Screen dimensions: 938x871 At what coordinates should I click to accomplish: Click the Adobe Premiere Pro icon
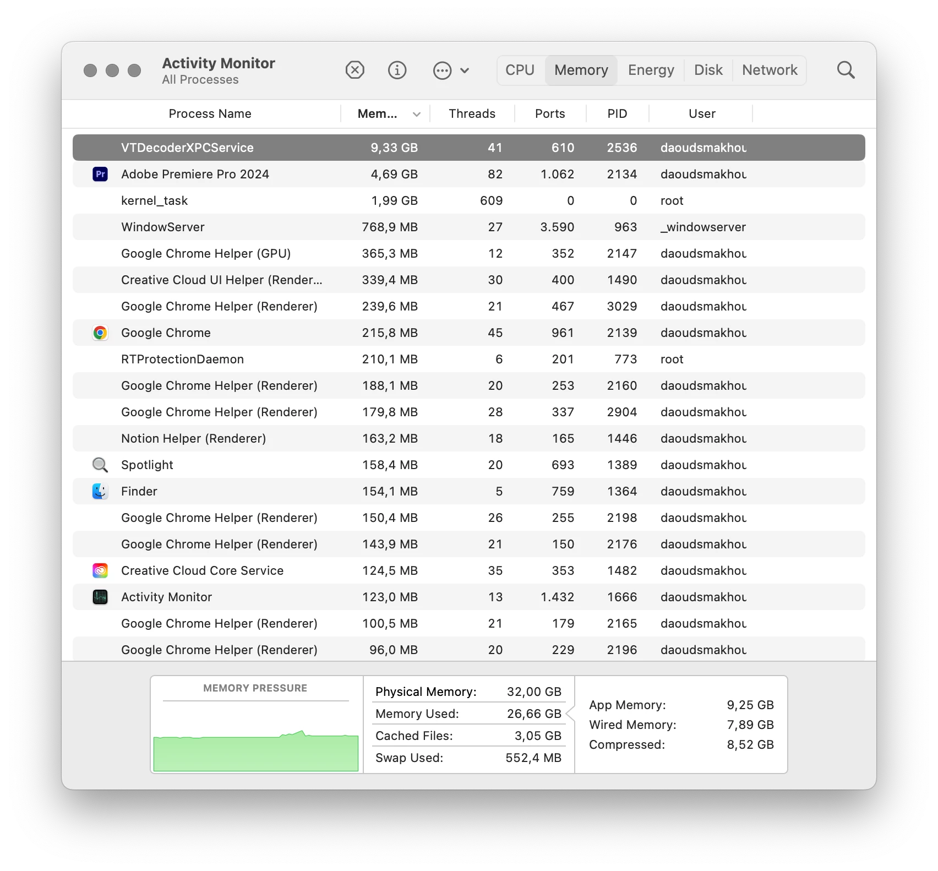coord(100,174)
